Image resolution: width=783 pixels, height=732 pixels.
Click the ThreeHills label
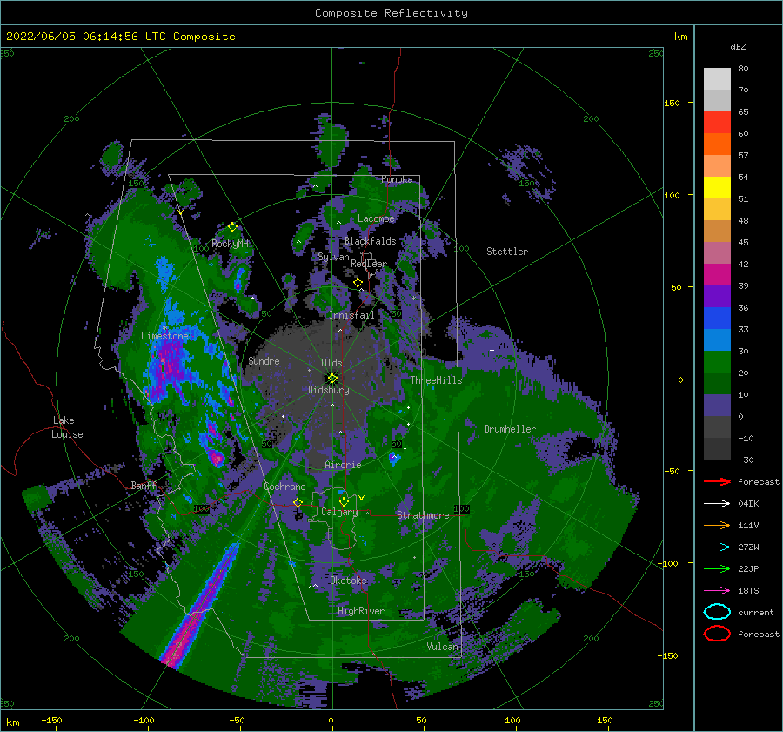coord(437,380)
